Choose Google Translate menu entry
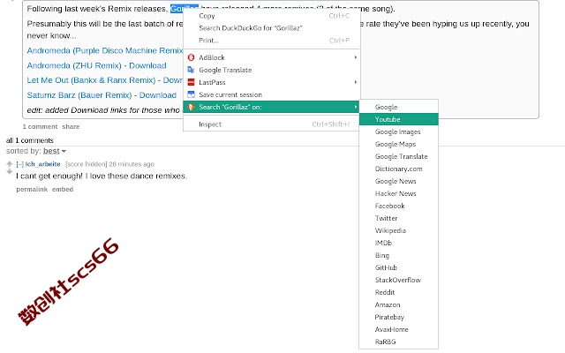Image resolution: width=565 pixels, height=353 pixels. coord(272,70)
